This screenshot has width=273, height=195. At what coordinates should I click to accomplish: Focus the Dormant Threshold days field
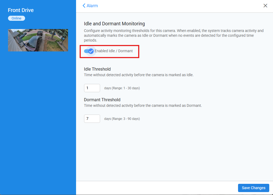[x=92, y=119]
